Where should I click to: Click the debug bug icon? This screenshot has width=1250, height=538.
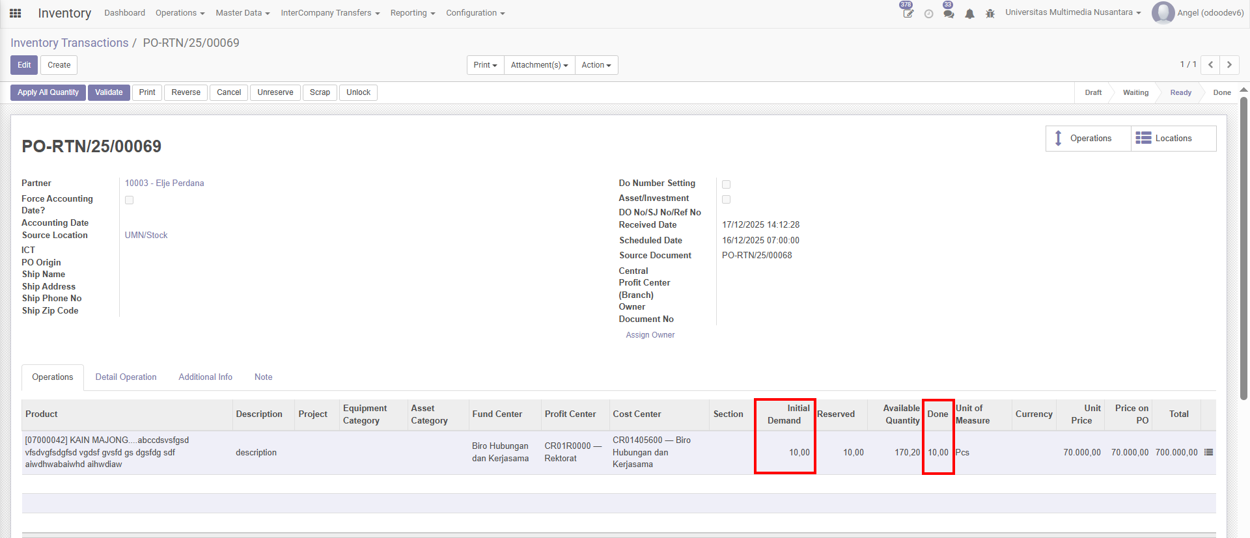coord(990,14)
